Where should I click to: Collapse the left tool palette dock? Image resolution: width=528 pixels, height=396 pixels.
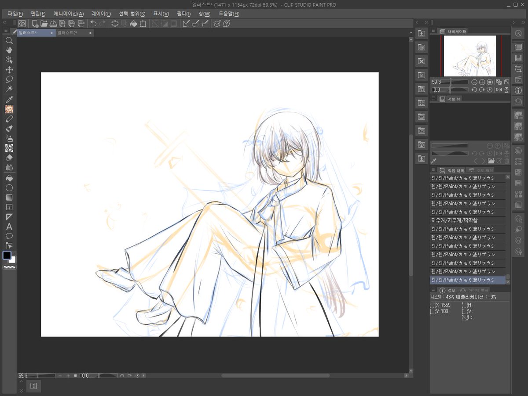(4, 22)
